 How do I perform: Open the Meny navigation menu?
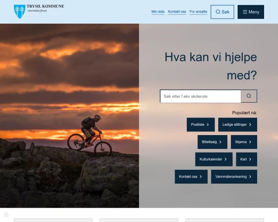(251, 12)
